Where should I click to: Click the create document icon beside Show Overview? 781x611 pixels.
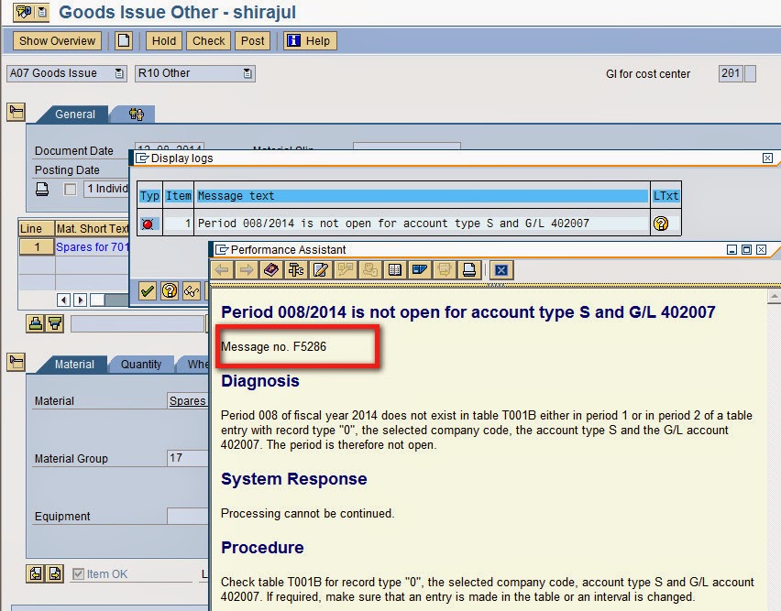[x=124, y=40]
